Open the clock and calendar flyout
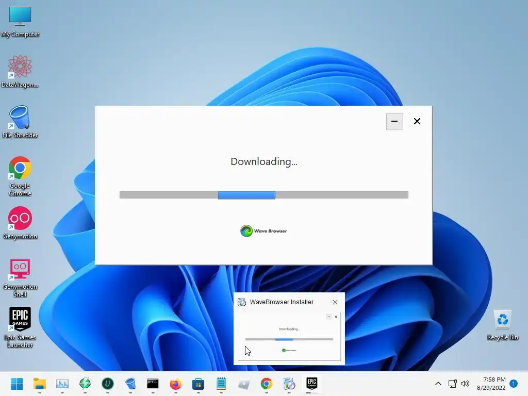528x396 pixels. click(x=491, y=384)
